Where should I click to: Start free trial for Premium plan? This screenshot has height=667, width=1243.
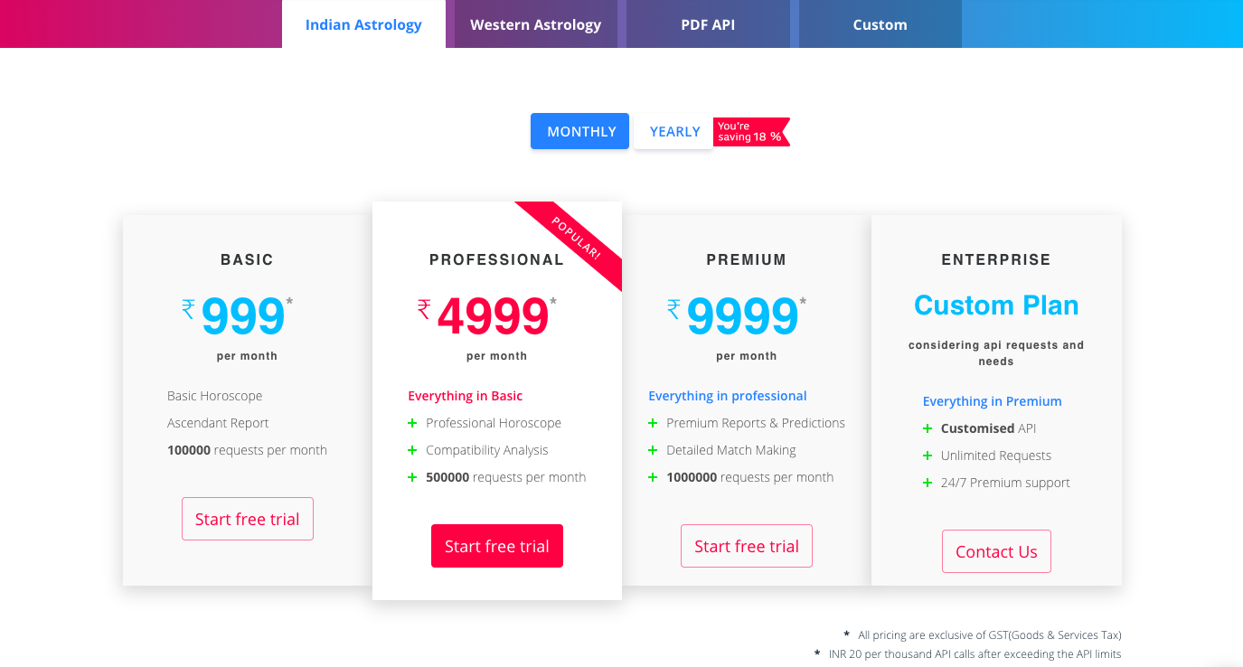(x=747, y=546)
